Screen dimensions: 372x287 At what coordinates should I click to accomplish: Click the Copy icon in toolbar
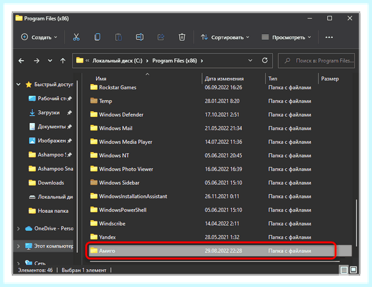(x=97, y=37)
